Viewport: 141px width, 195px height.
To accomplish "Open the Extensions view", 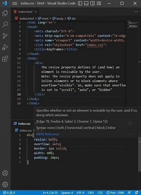I will tap(5, 59).
